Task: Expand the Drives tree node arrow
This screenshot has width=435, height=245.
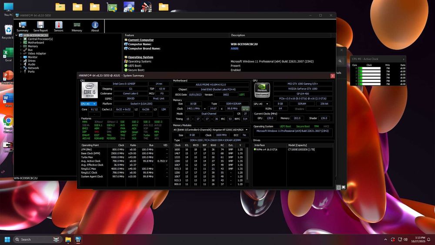Action: (x=21, y=61)
